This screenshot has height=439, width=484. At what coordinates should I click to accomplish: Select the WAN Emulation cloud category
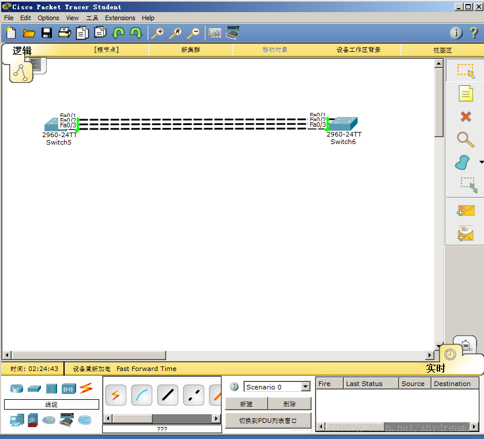(48, 420)
